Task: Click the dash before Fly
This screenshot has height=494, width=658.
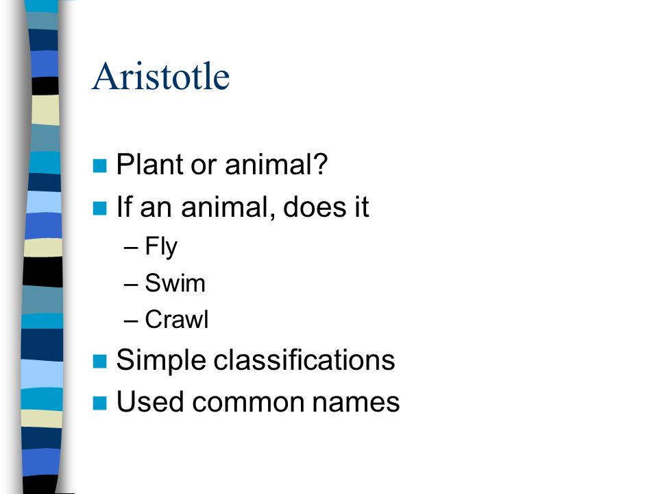Action: [131, 248]
